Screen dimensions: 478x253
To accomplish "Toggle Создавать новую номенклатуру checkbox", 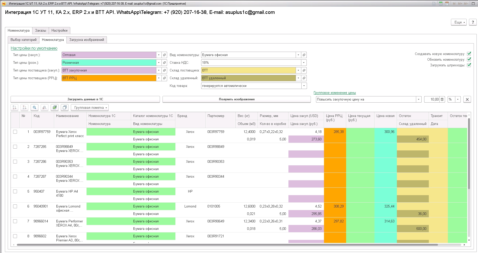I will 469,54.
